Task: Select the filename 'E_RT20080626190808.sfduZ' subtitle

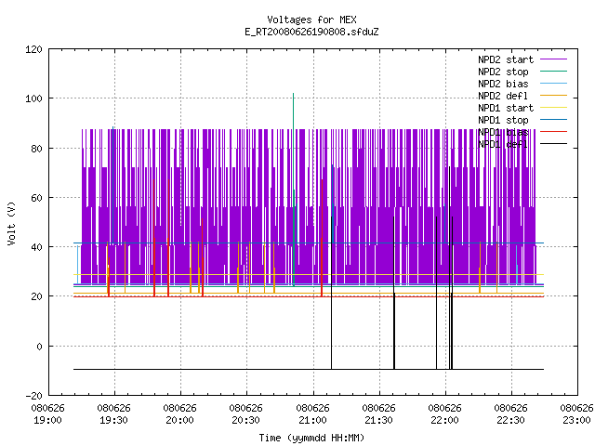Action: pos(311,32)
